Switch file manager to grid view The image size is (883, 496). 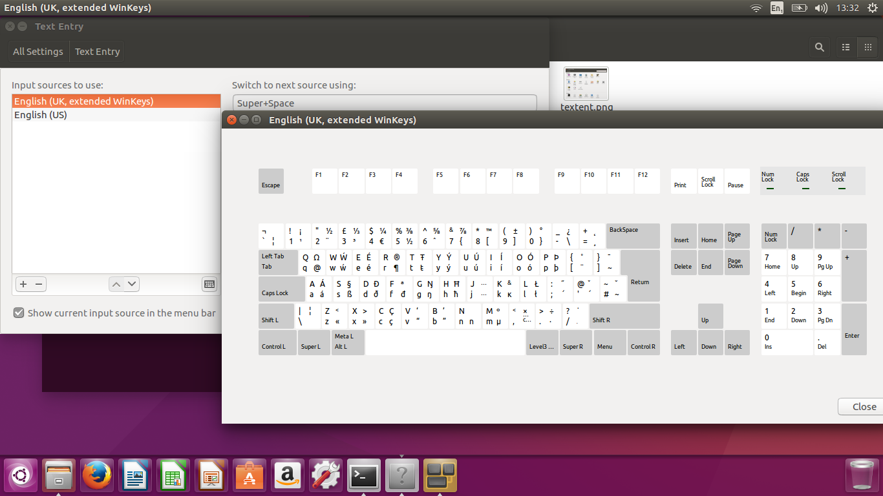868,47
